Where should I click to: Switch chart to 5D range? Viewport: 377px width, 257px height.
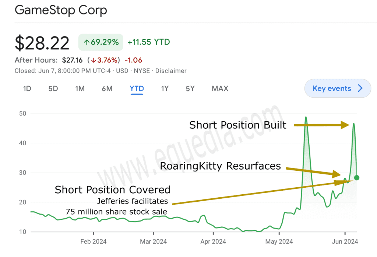53,88
